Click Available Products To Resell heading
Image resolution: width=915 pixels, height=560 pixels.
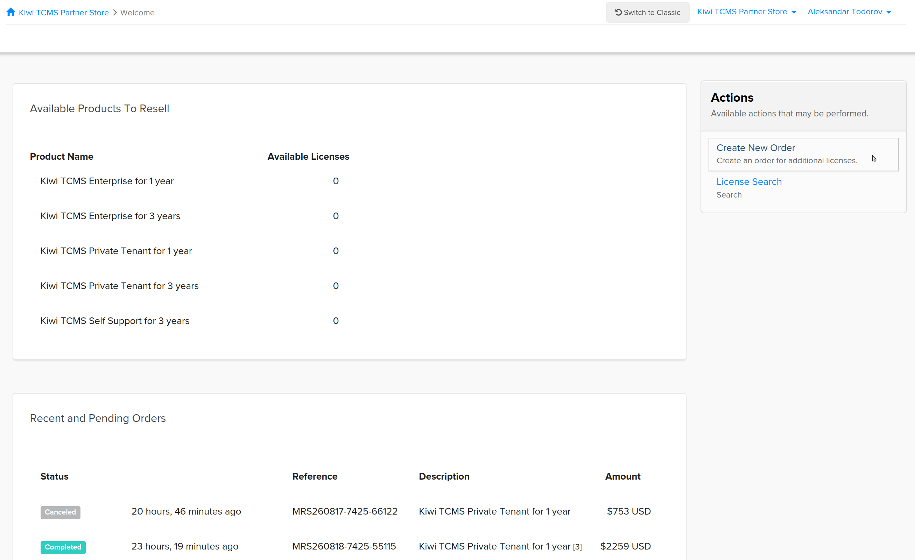tap(99, 108)
